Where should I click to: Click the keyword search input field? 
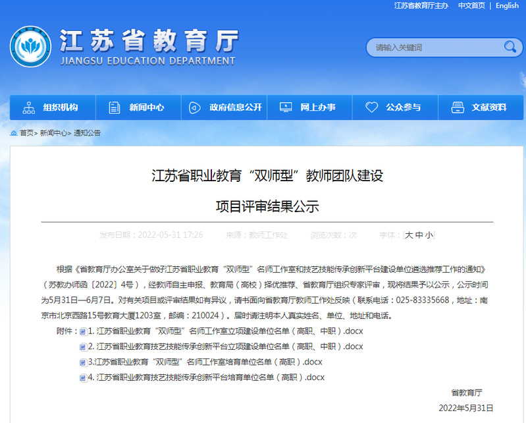point(433,47)
